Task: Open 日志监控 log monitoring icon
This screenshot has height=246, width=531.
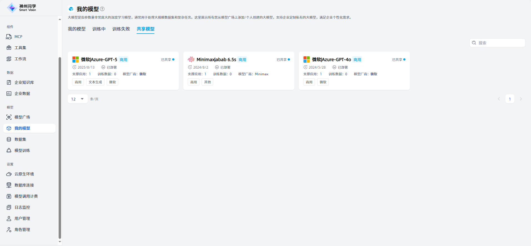Action: tap(9, 207)
